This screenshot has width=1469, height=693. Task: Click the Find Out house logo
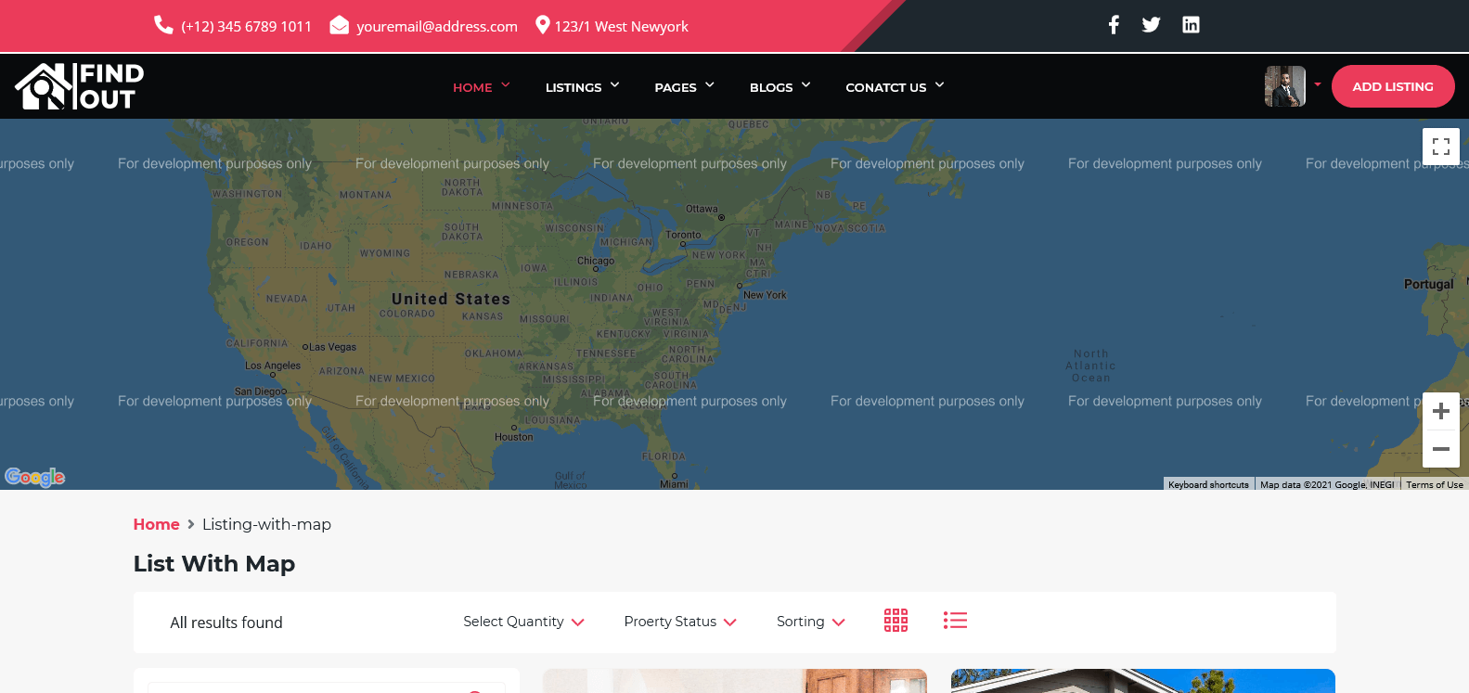pyautogui.click(x=80, y=86)
